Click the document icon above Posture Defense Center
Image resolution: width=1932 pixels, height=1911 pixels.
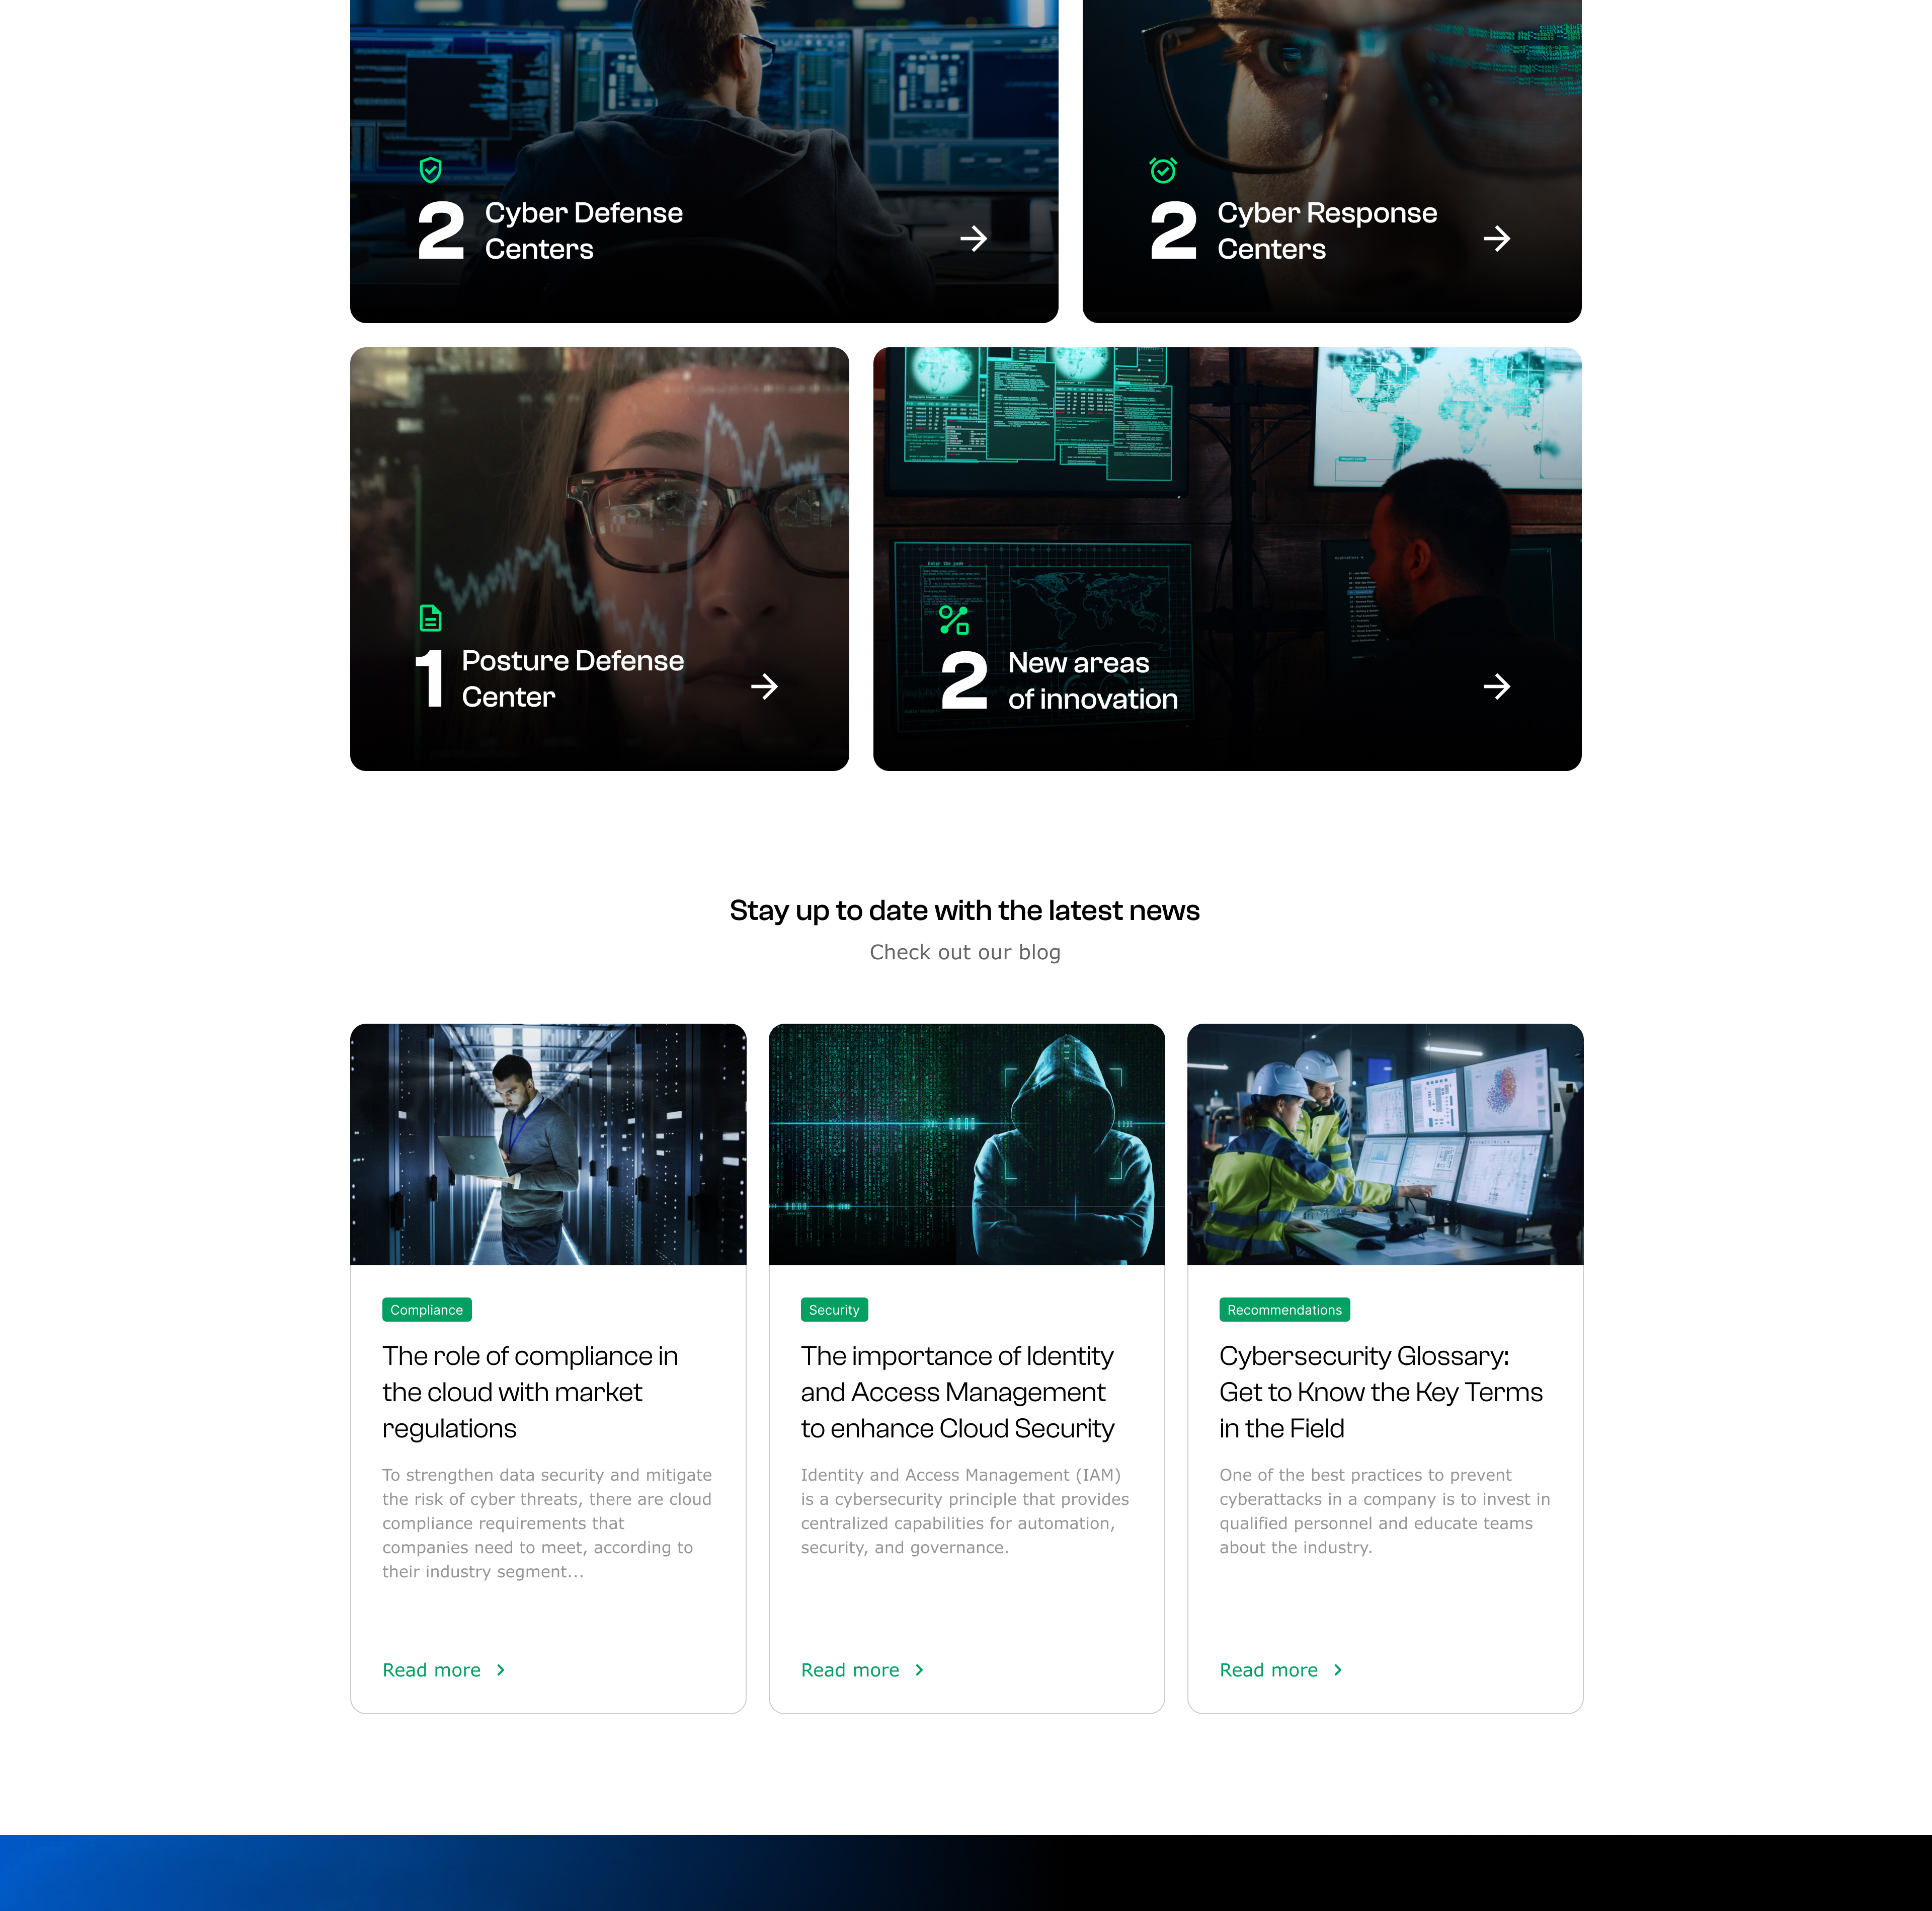[x=430, y=619]
